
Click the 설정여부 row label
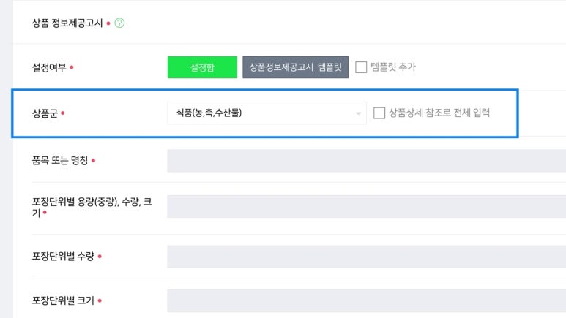point(49,67)
